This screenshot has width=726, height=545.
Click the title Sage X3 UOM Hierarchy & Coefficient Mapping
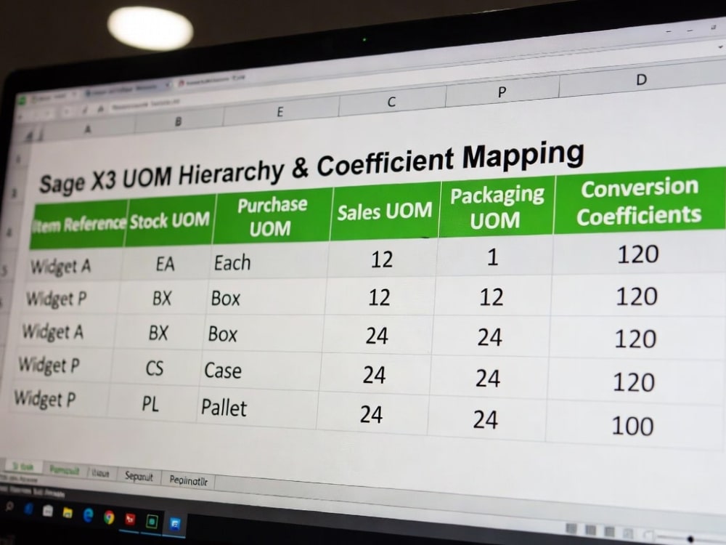pos(311,167)
